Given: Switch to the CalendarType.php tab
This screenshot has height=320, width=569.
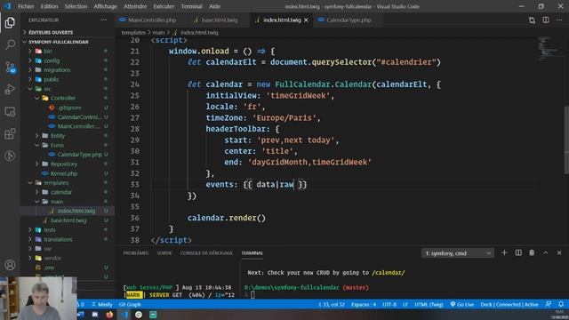Looking at the screenshot, I should tap(349, 20).
